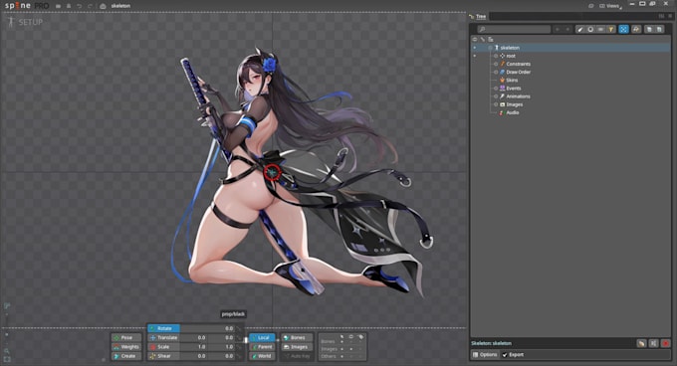Click the duplicate icon in skeleton properties

tap(653, 343)
